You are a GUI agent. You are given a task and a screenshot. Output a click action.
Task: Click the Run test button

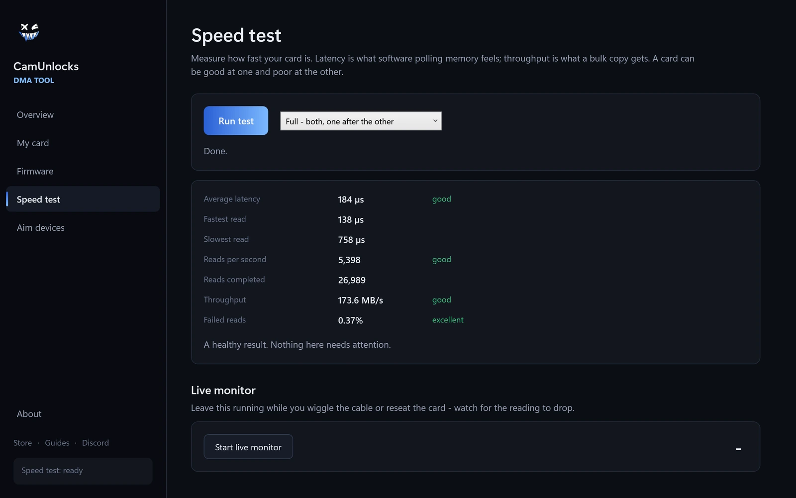click(236, 121)
